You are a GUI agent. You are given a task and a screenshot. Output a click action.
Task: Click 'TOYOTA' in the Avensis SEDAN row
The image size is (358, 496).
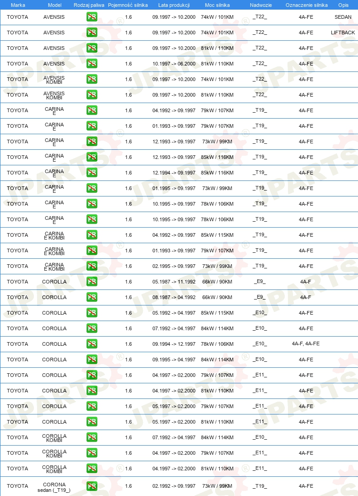tap(17, 17)
